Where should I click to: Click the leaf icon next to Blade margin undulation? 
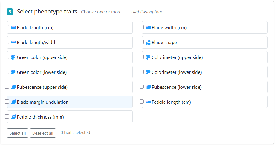click(13, 102)
